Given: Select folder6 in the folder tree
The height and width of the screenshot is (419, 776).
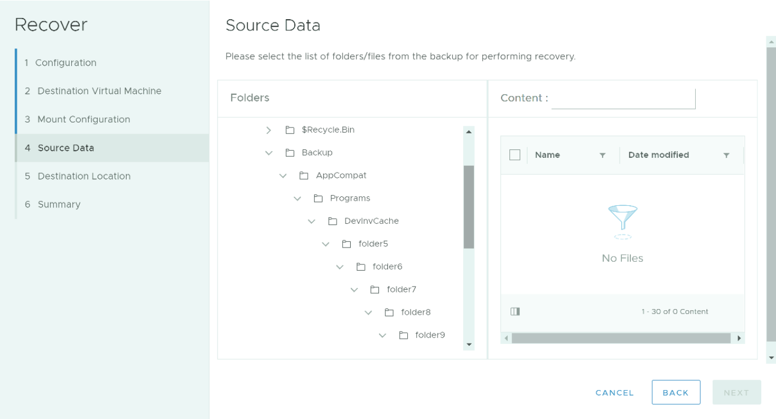Looking at the screenshot, I should tap(387, 267).
